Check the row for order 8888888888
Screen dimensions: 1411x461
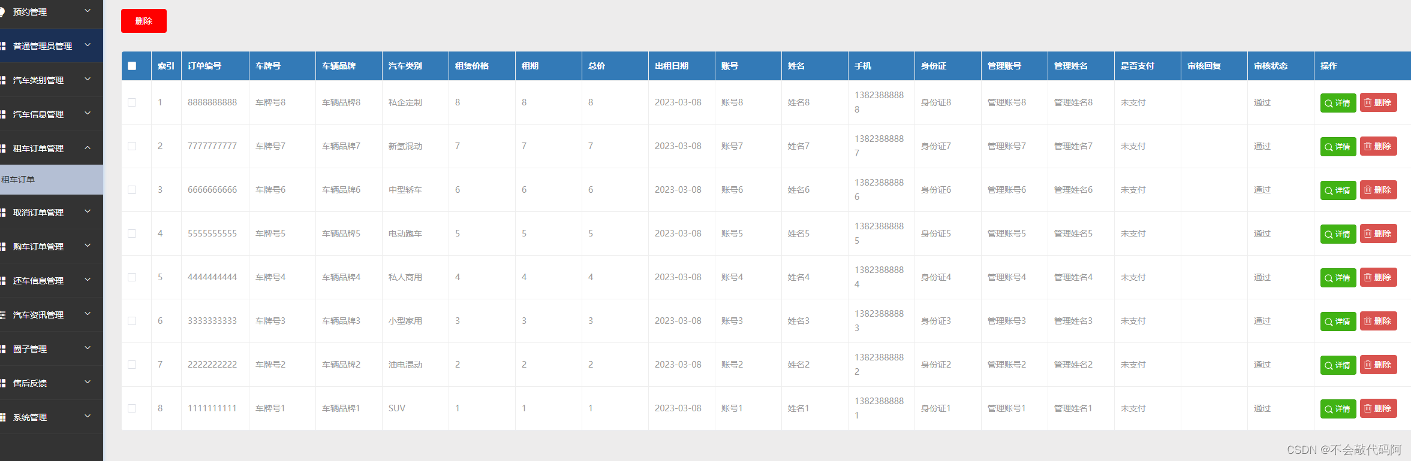point(132,102)
